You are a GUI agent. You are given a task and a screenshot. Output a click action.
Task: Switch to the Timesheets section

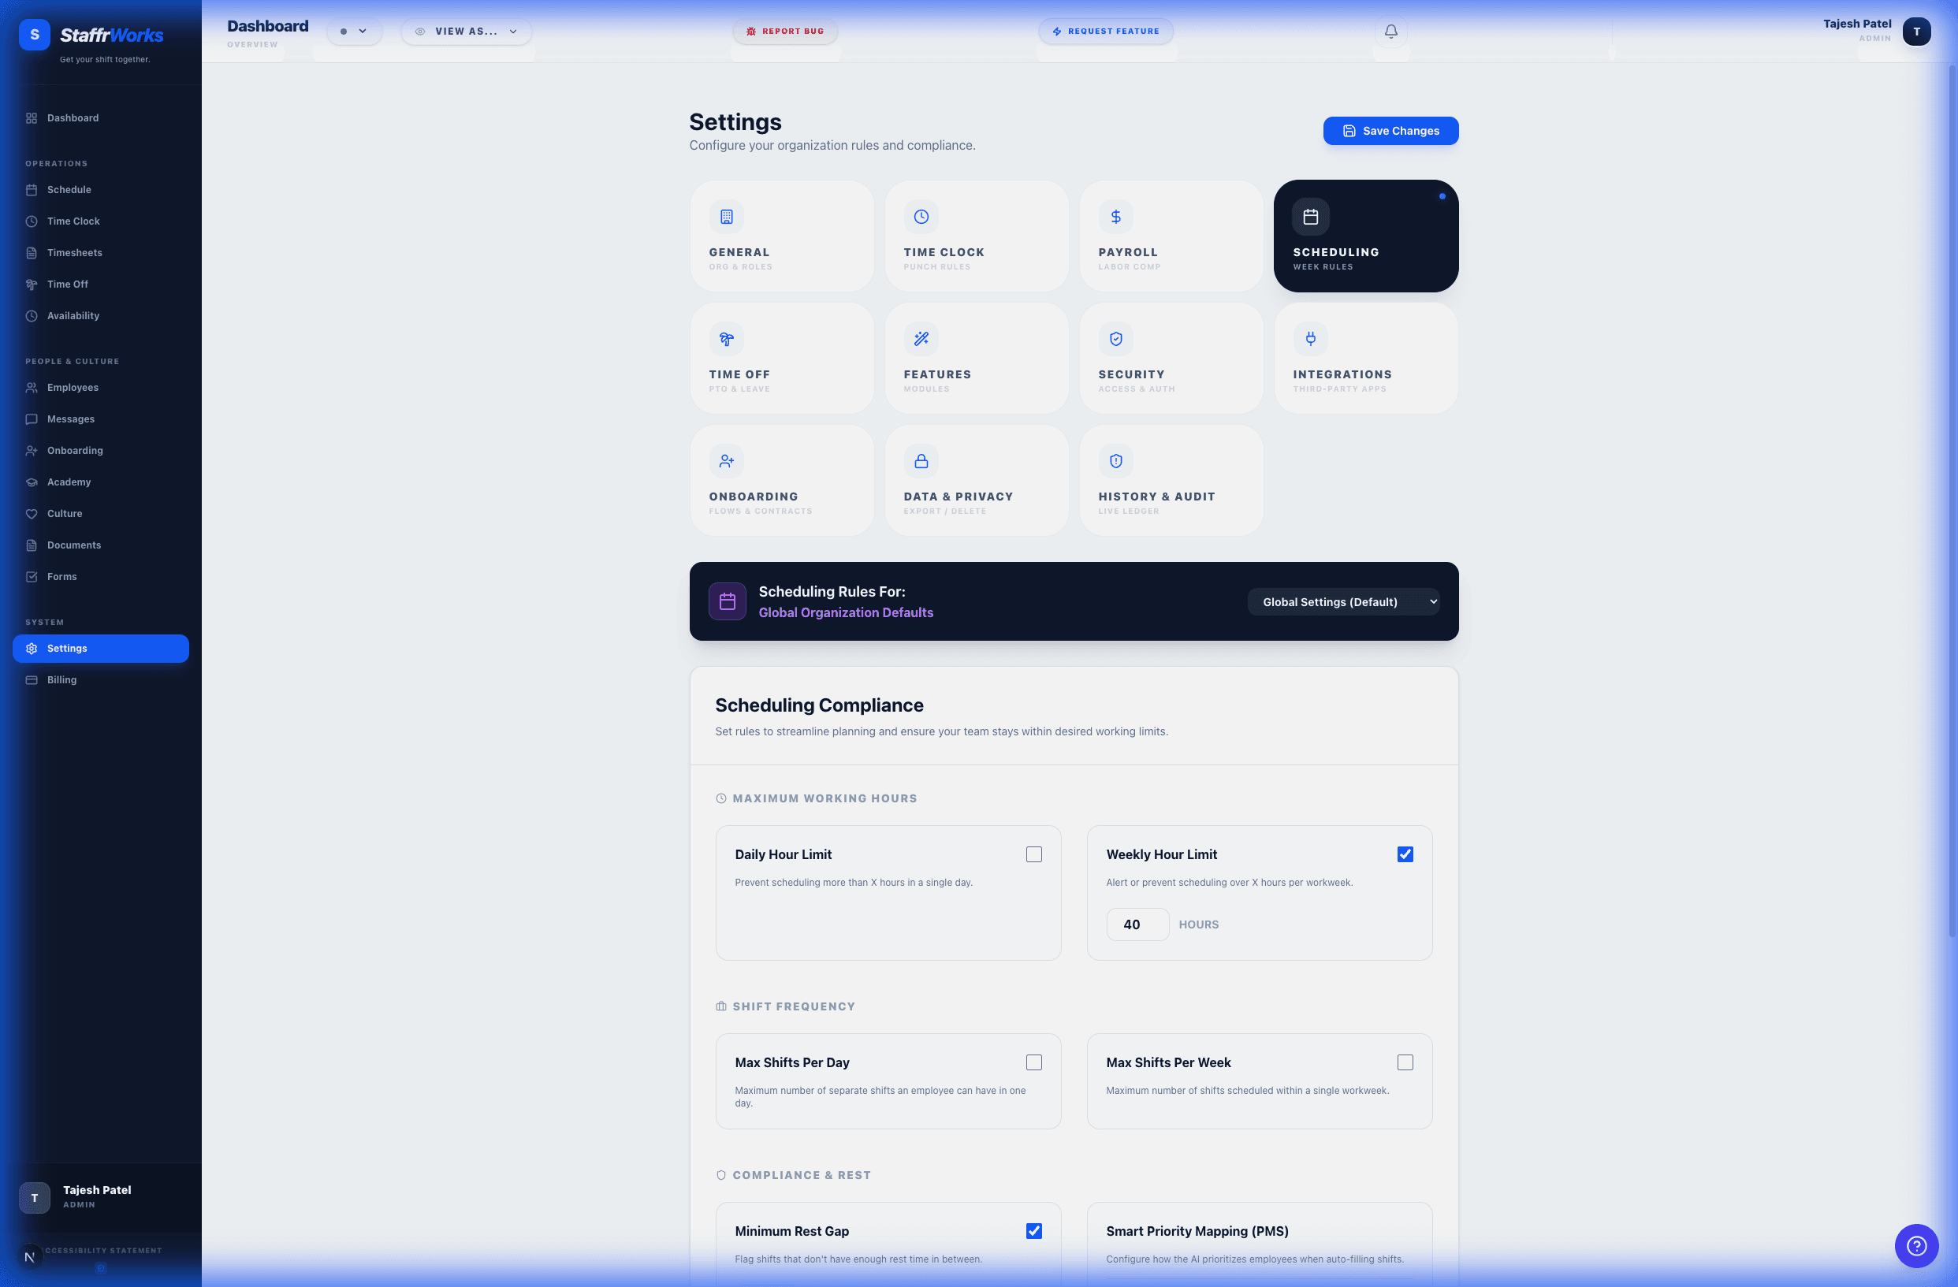click(74, 252)
